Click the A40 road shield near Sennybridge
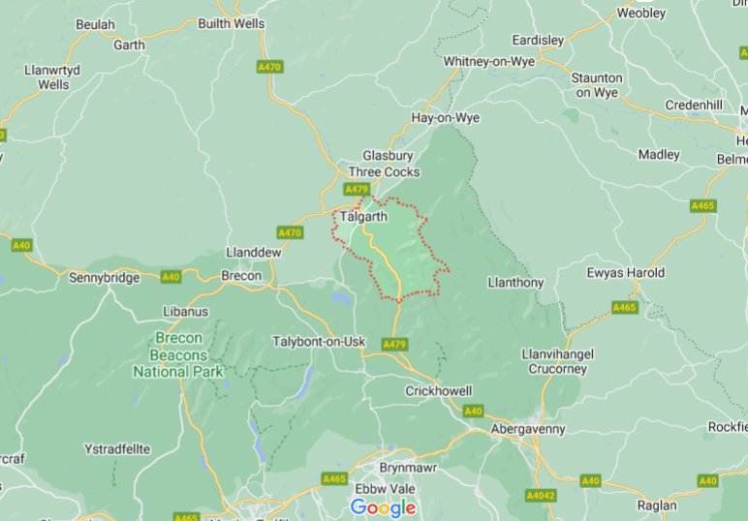 (x=171, y=277)
